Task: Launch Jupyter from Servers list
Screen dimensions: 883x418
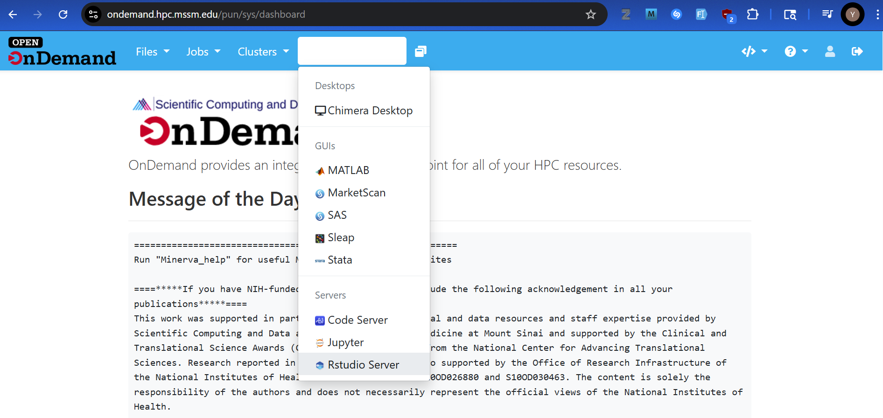Action: tap(364, 342)
